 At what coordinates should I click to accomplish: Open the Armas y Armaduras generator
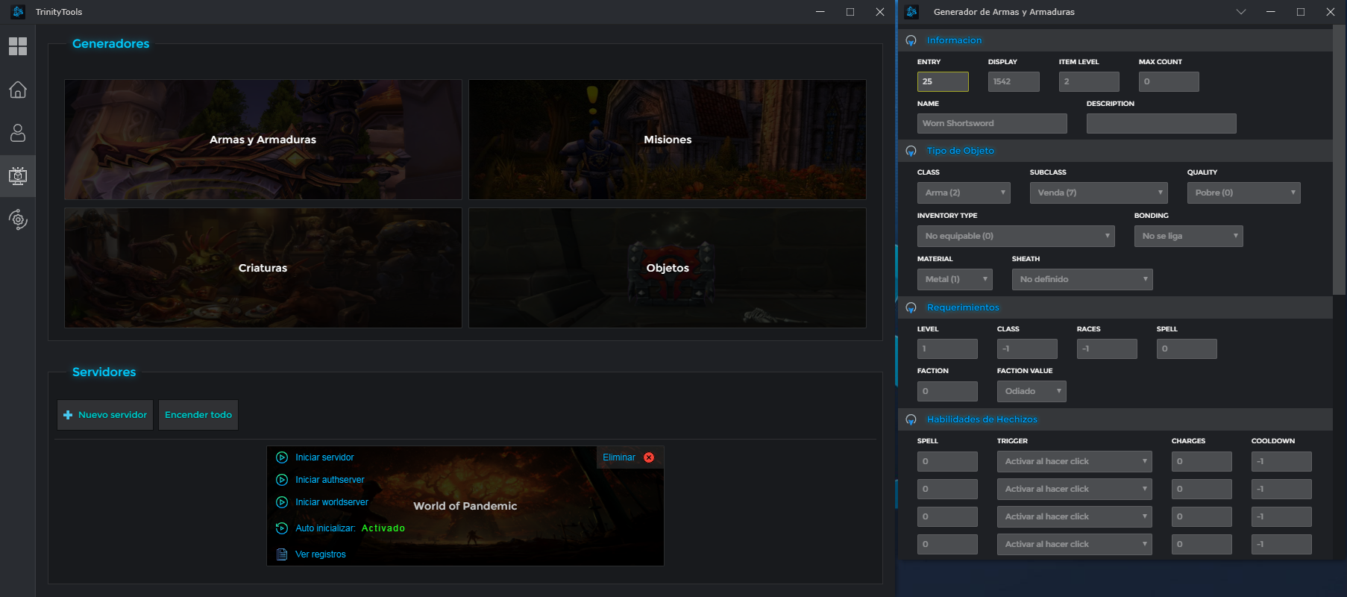pos(263,140)
